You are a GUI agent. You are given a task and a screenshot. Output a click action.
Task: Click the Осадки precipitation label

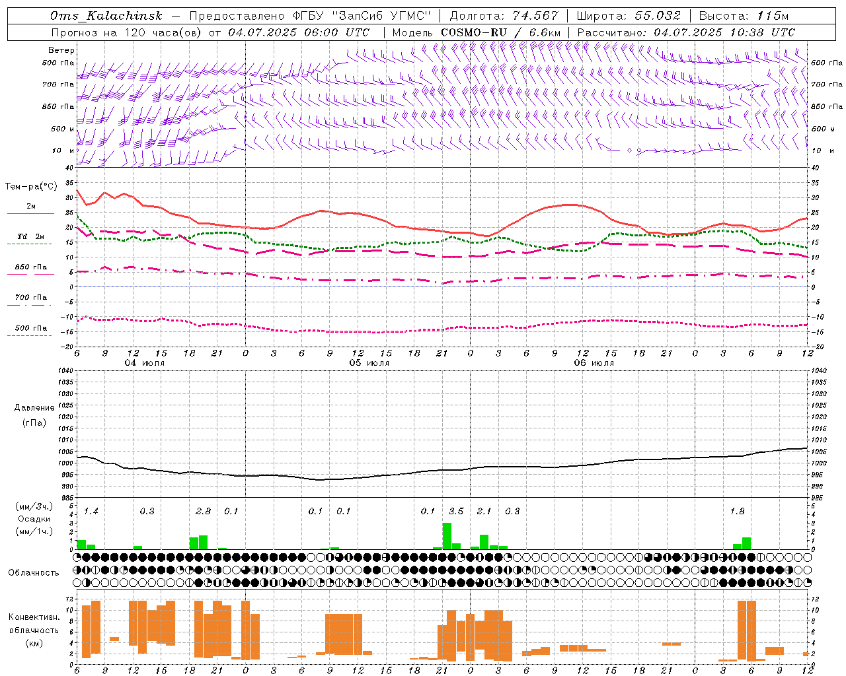(34, 519)
